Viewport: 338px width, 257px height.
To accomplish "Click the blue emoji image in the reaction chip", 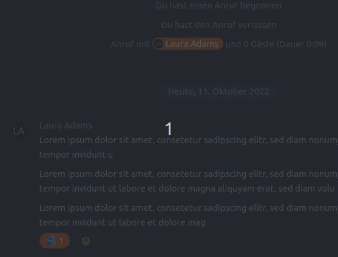I will (52, 241).
